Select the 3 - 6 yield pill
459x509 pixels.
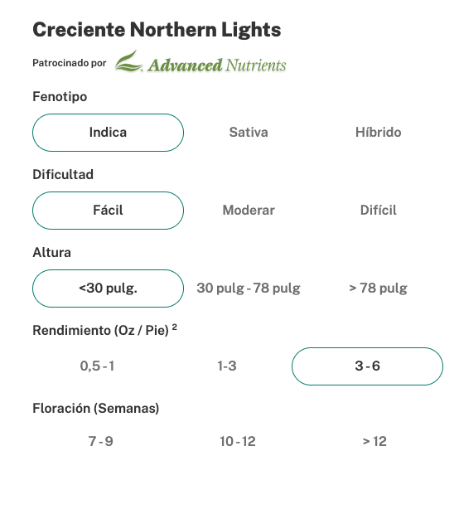[x=367, y=366]
